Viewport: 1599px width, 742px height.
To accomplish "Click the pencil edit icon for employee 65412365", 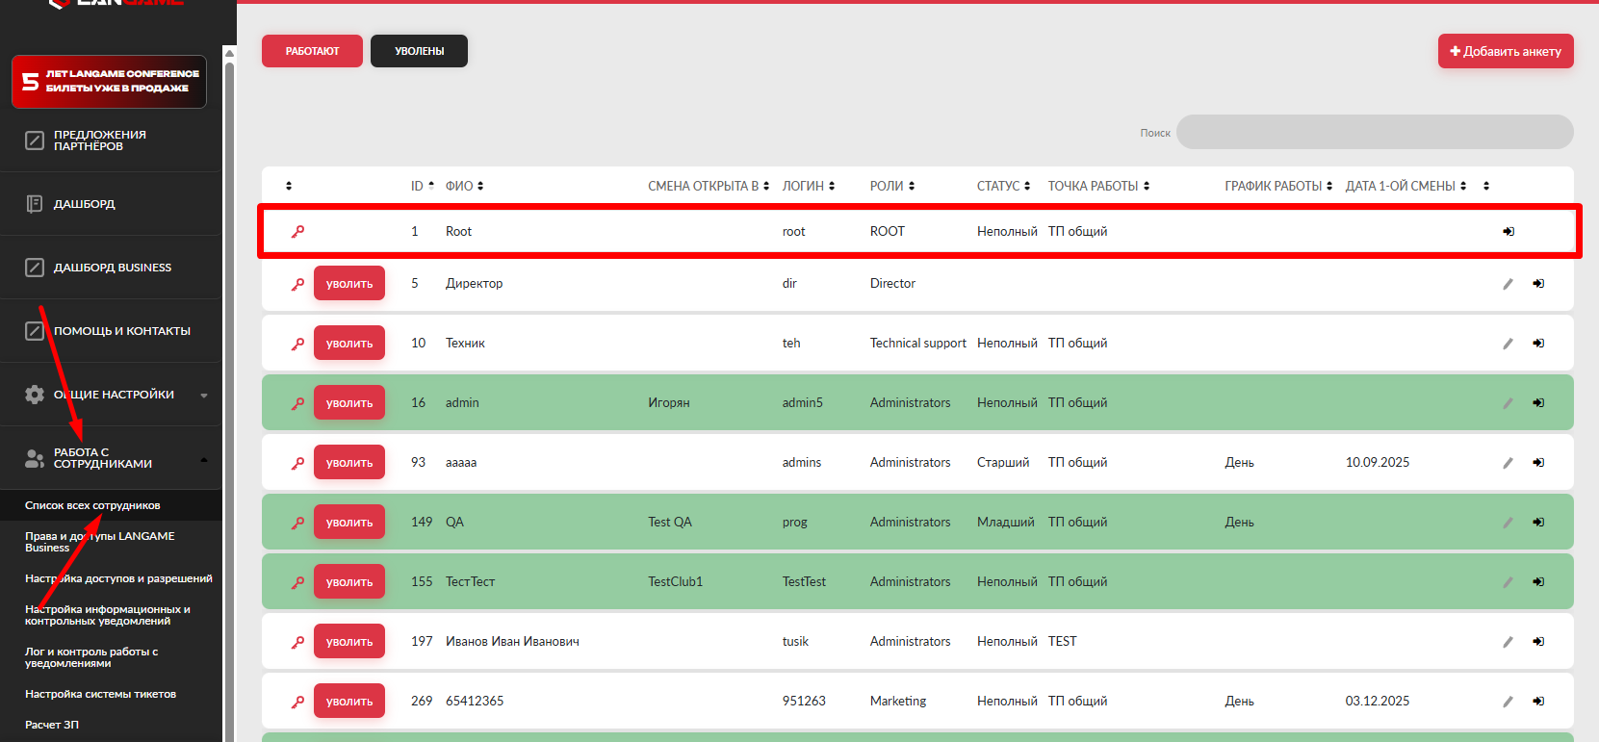I will pos(1508,702).
